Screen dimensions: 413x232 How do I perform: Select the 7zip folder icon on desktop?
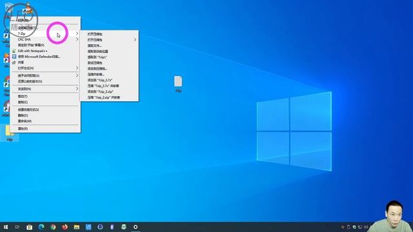(x=10, y=133)
